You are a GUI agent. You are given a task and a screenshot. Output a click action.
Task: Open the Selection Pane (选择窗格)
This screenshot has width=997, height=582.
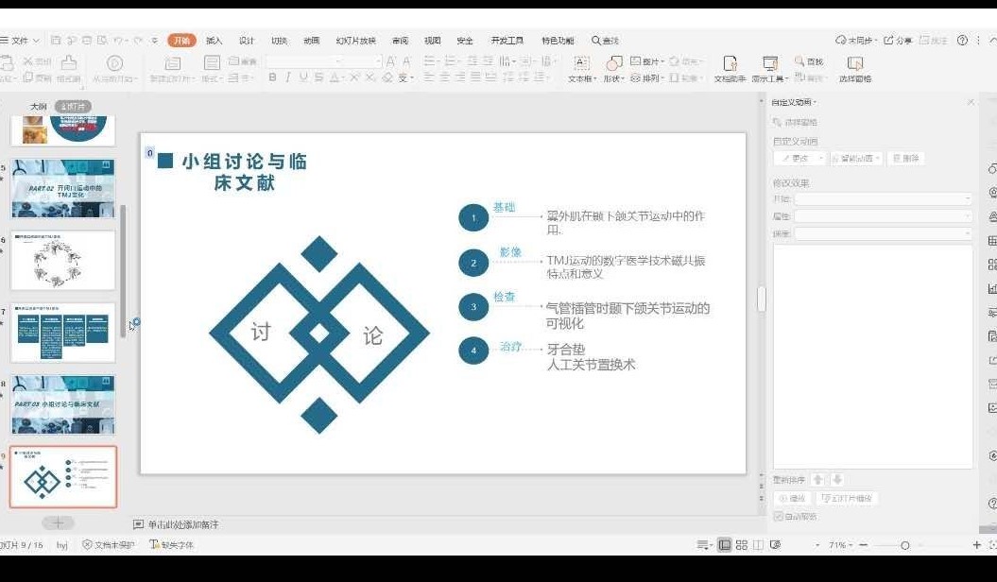click(855, 68)
